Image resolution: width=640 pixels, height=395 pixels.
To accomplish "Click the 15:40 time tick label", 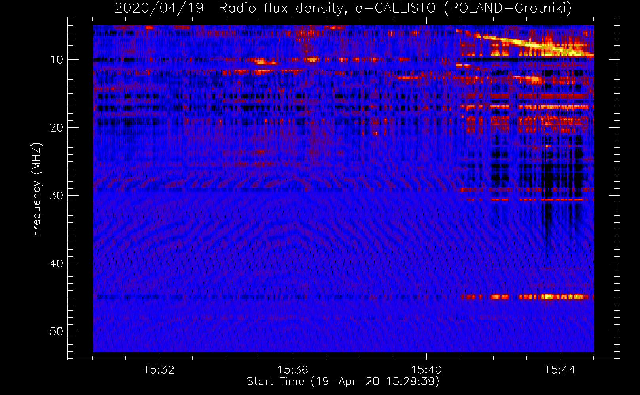I will pyautogui.click(x=426, y=370).
